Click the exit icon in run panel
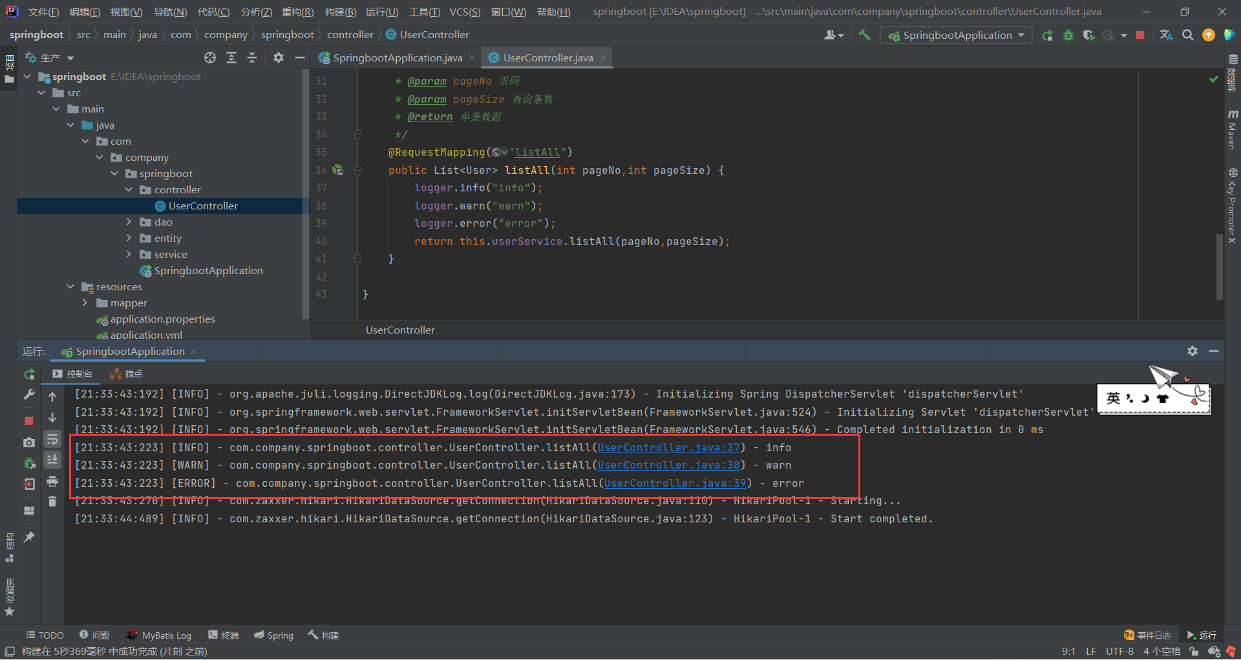This screenshot has width=1241, height=660. pyautogui.click(x=29, y=484)
